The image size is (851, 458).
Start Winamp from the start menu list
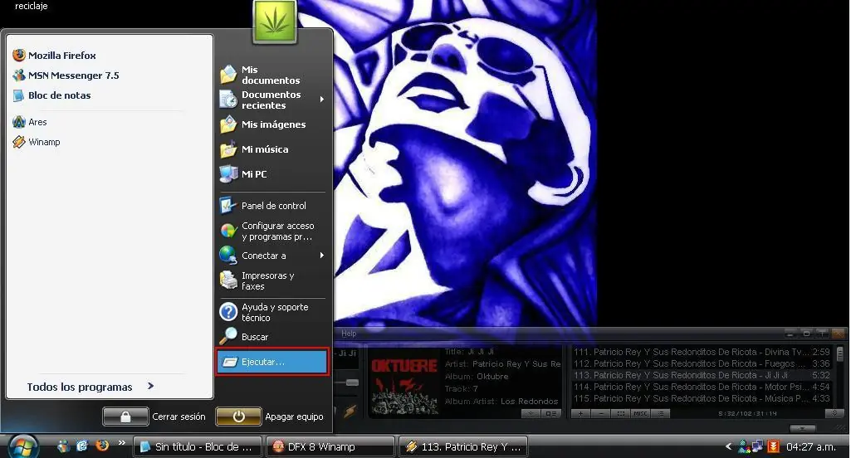tap(37, 142)
